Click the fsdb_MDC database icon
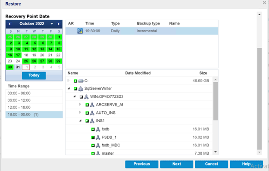 click(x=98, y=145)
